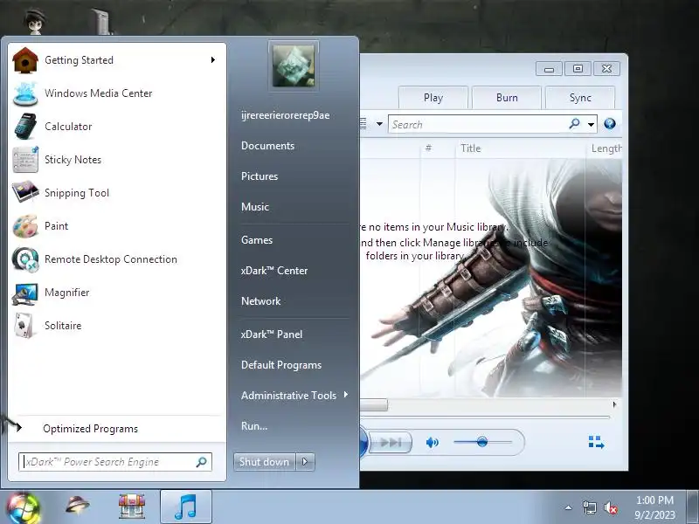Viewport: 699px width, 524px height.
Task: Open Sticky Notes
Action: click(x=116, y=160)
